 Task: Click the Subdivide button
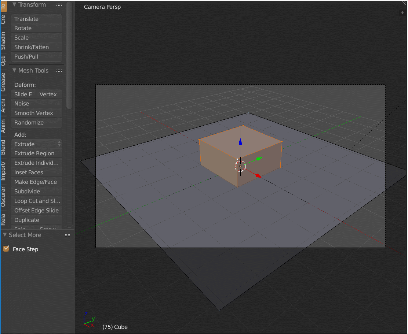click(x=36, y=191)
